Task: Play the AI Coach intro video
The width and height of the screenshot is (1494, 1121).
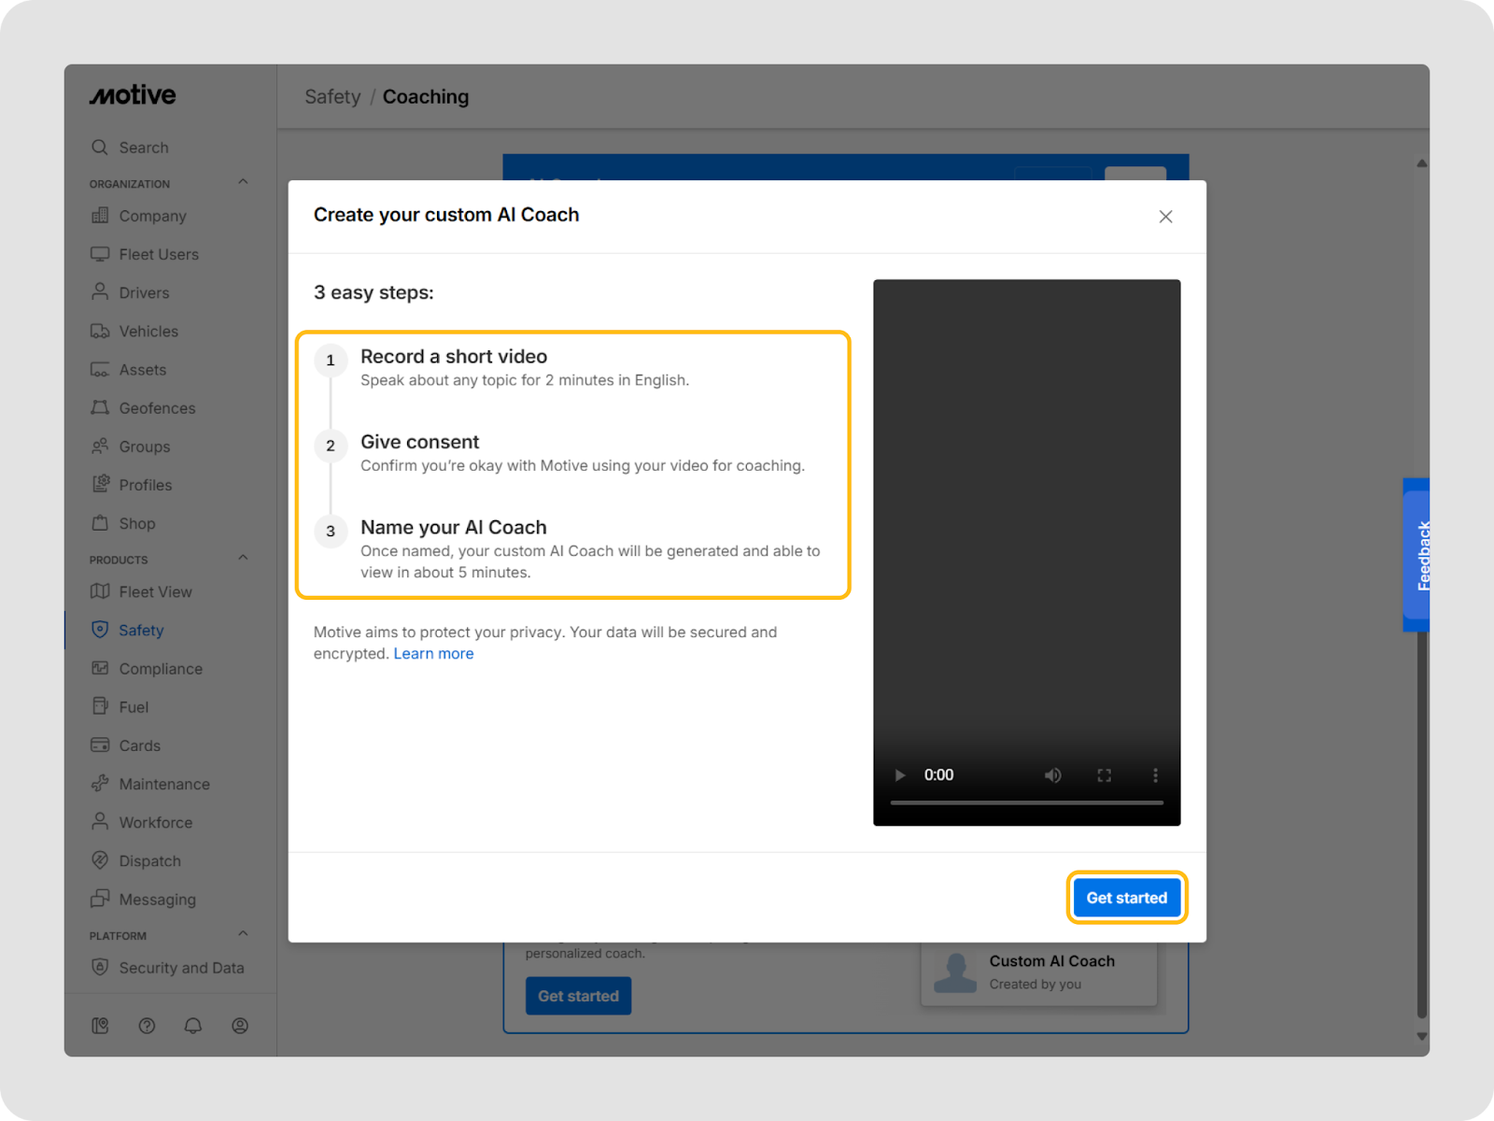Action: pyautogui.click(x=900, y=775)
